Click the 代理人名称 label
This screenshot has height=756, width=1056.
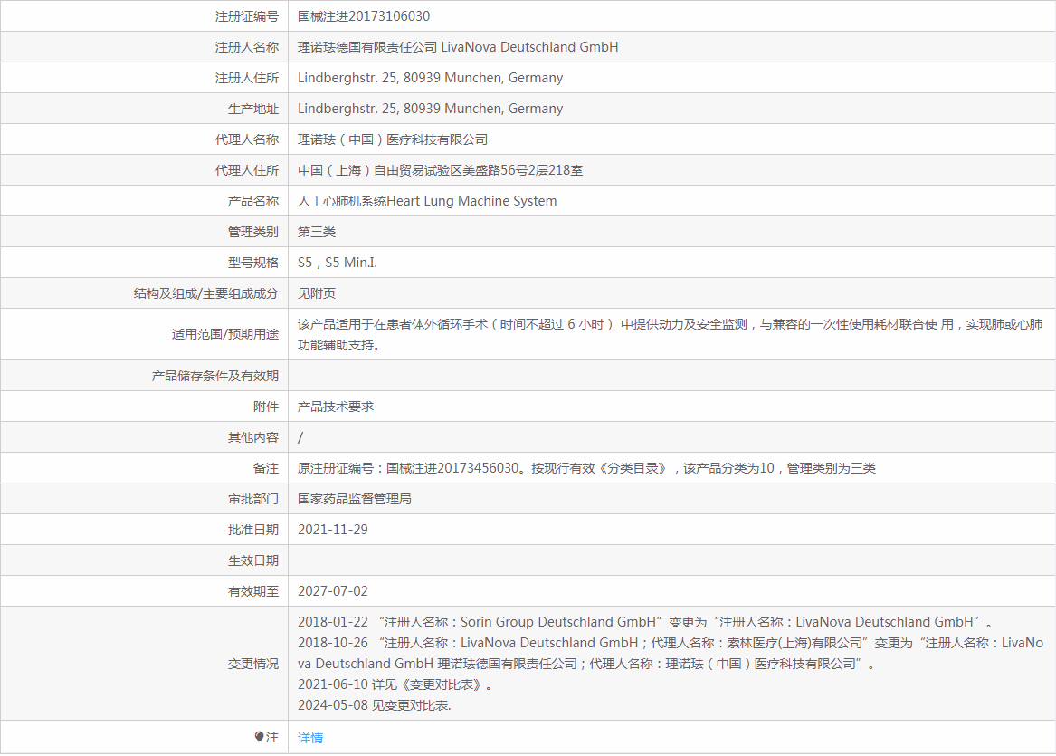pos(246,139)
